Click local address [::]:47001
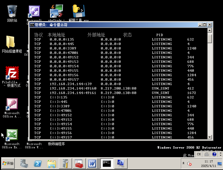Screen dimensions: 223x170 (61, 111)
